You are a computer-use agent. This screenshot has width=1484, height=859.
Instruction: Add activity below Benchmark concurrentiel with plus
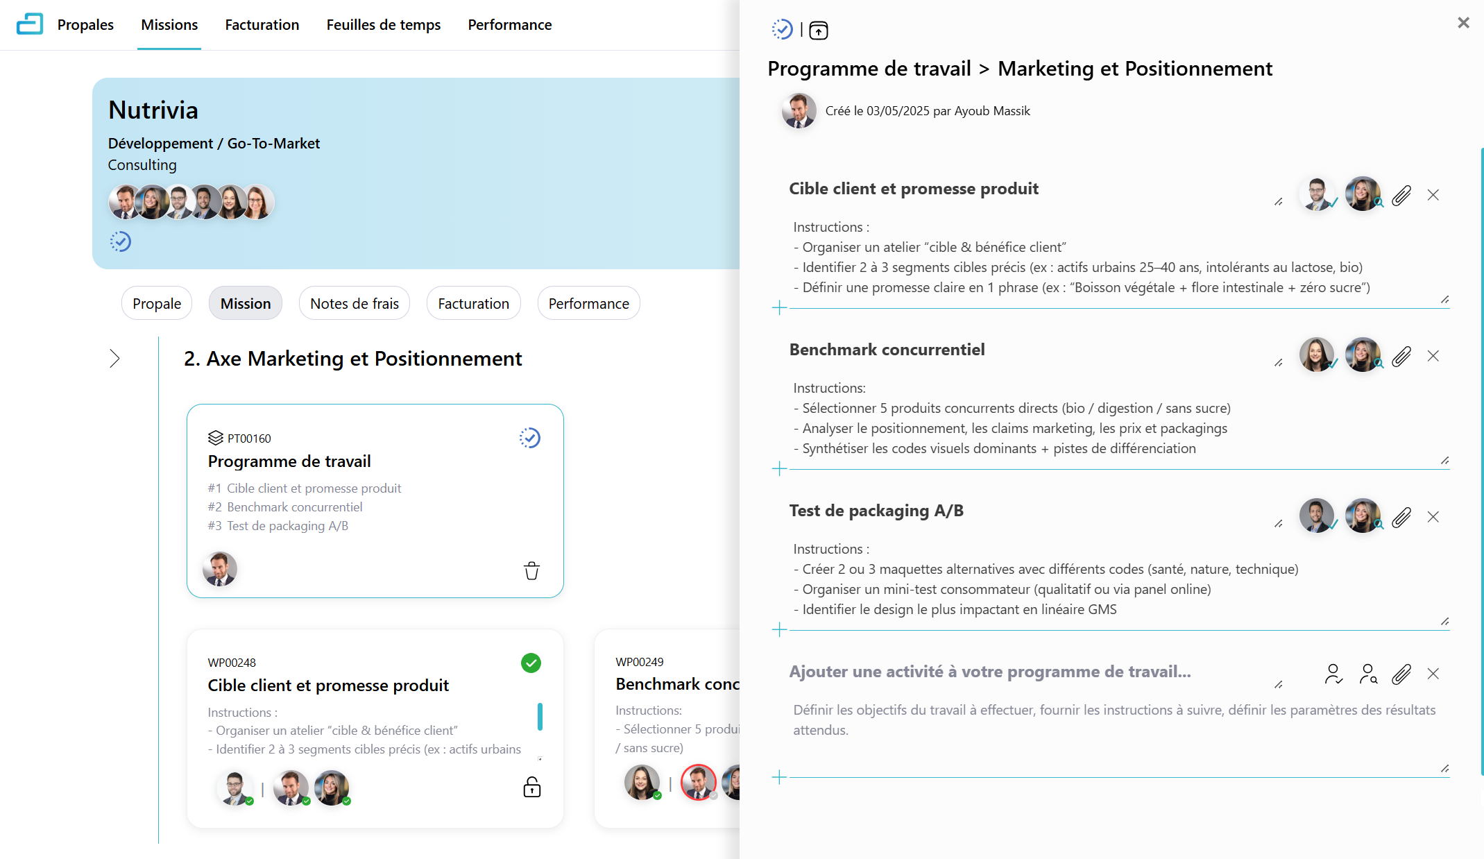point(779,469)
